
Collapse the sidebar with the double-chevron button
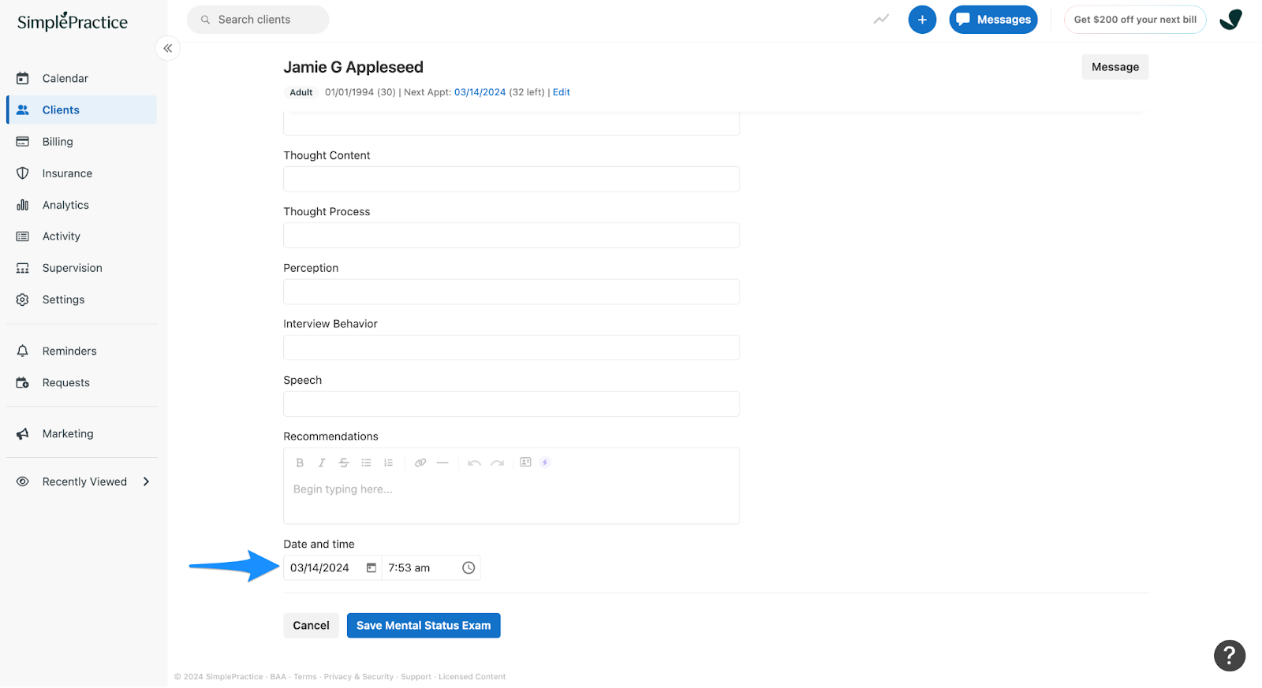click(x=168, y=48)
